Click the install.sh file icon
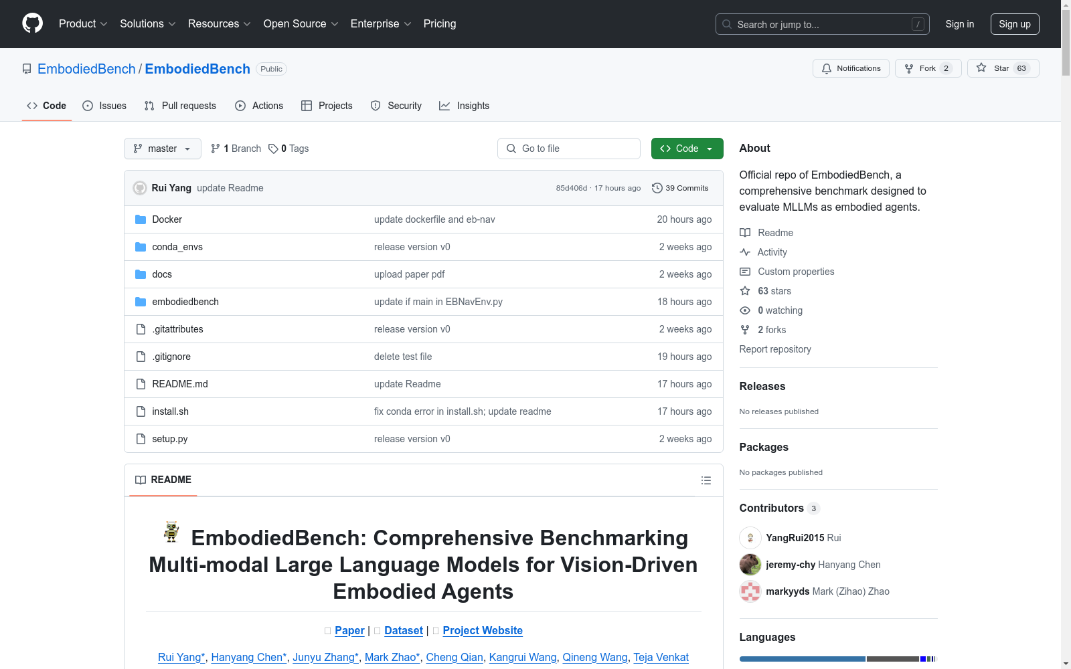The height and width of the screenshot is (669, 1071). 141,411
